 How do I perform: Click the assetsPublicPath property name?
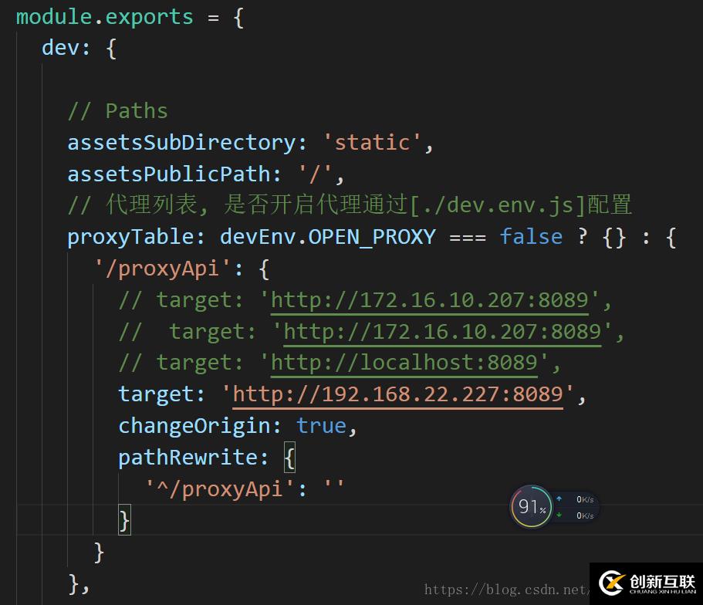coord(169,174)
